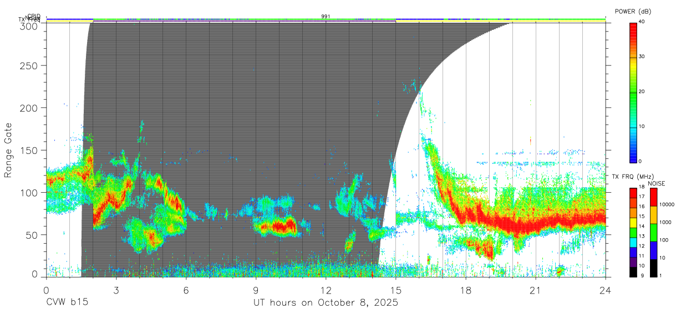This screenshot has width=681, height=314.
Task: Click the 40 tick on the POWER scale
Action: tap(642, 22)
